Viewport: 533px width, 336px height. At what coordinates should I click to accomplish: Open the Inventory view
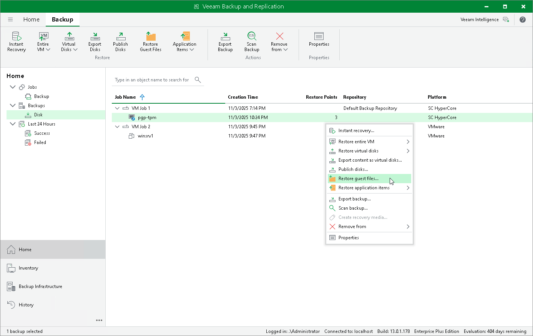click(x=53, y=268)
